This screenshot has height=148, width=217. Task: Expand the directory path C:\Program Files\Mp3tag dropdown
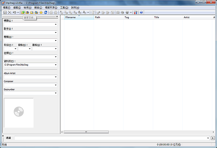(x=56, y=65)
